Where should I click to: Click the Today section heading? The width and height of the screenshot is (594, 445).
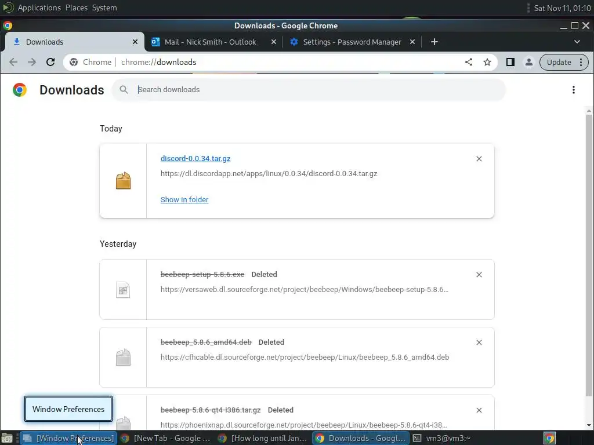point(111,129)
